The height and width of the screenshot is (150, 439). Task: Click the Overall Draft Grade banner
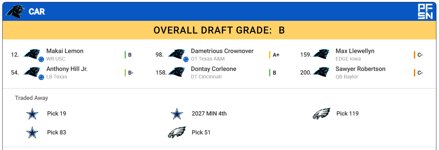(219, 30)
